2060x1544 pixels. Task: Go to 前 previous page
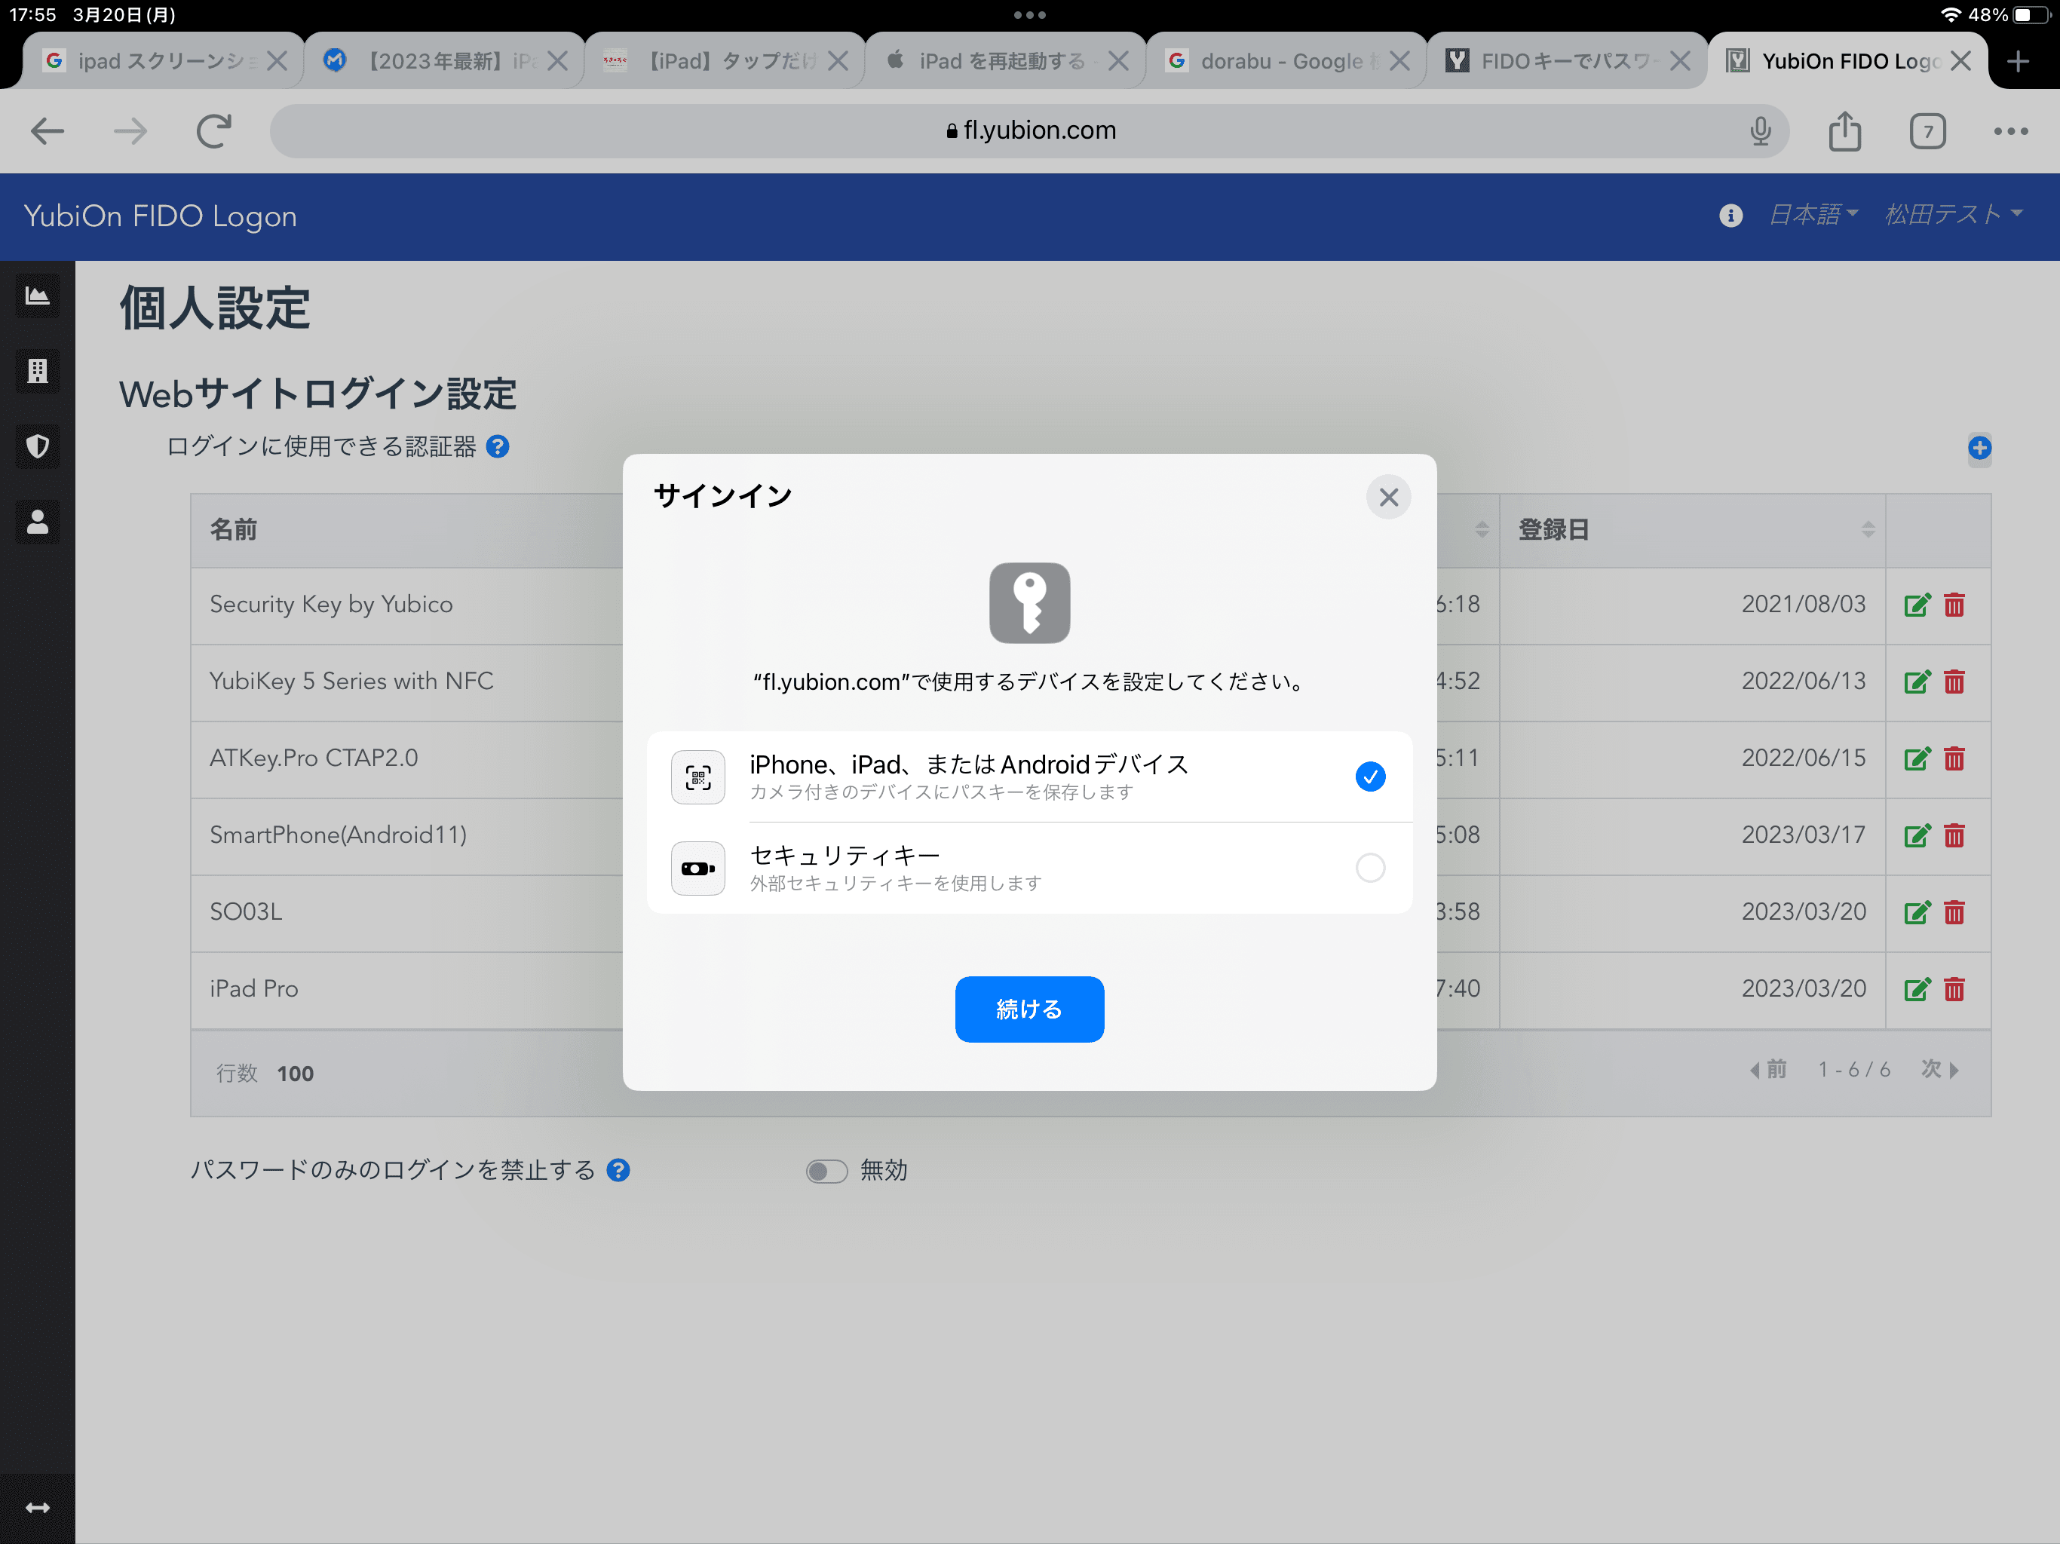pos(1767,1070)
